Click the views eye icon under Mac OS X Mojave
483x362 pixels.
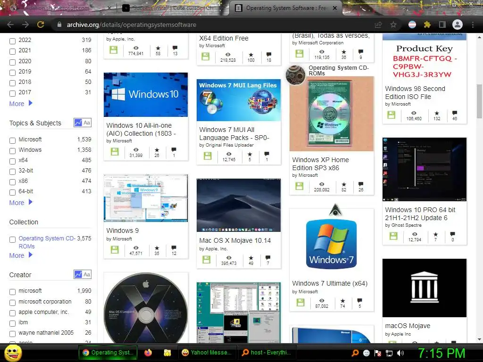[229, 258]
